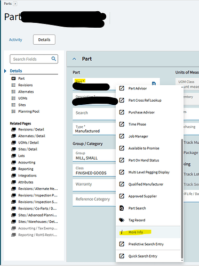The width and height of the screenshot is (199, 266).
Task: Click the Revisions list icon
Action: 13,85
